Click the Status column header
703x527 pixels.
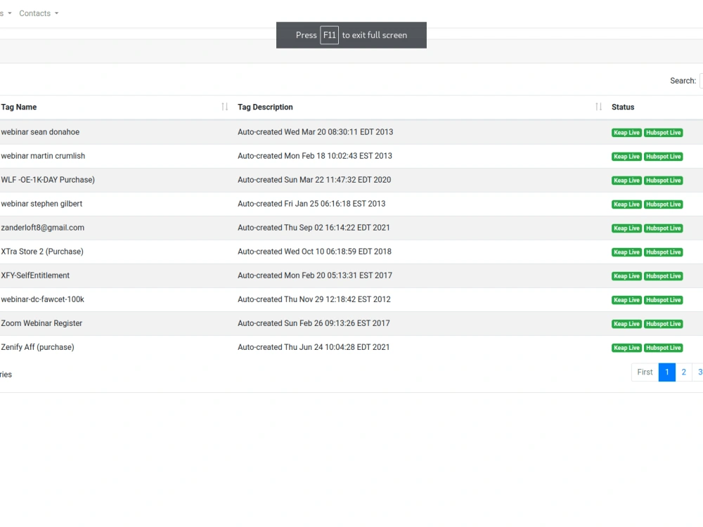pyautogui.click(x=623, y=107)
